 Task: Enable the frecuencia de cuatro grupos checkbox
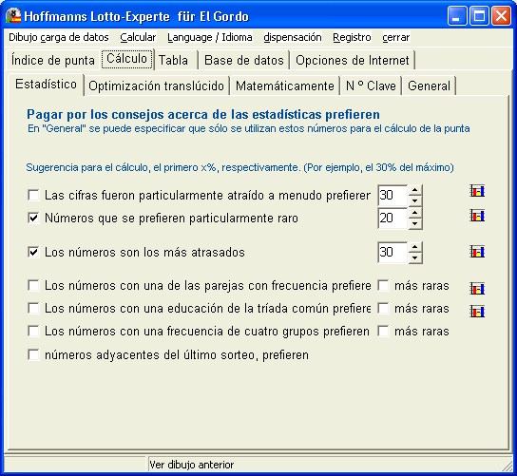click(x=33, y=331)
